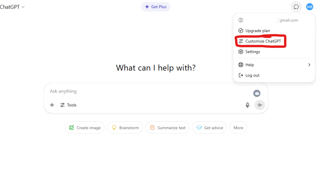Viewport: 317px width, 177px height.
Task: Click the Create image picture icon
Action: 72,127
